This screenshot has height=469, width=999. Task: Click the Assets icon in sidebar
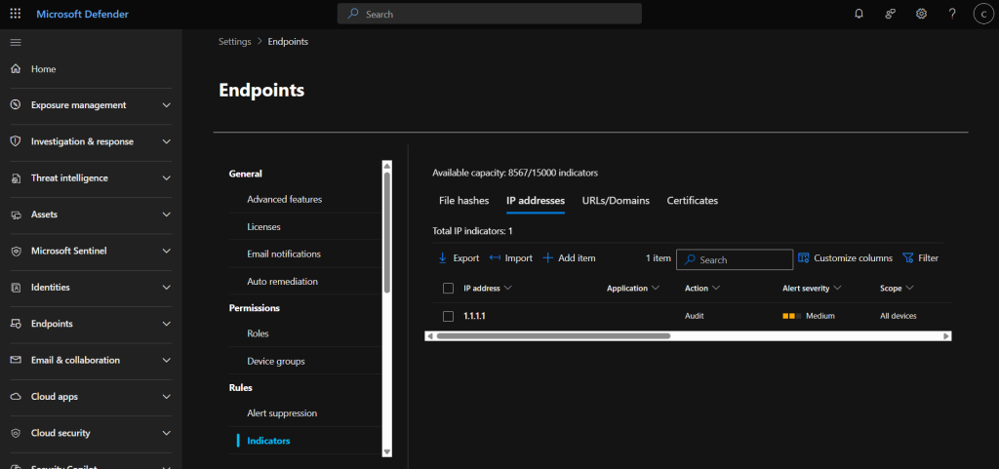(17, 215)
